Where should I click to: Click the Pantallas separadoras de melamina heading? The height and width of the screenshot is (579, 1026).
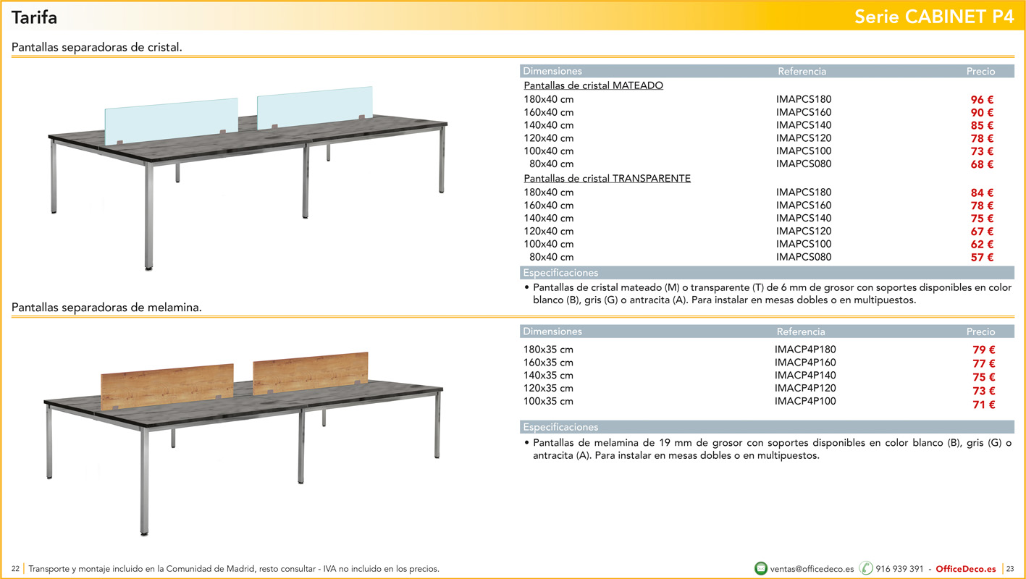(106, 308)
